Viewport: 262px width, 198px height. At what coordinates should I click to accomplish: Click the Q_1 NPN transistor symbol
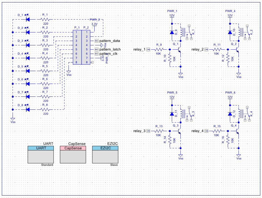(179, 50)
